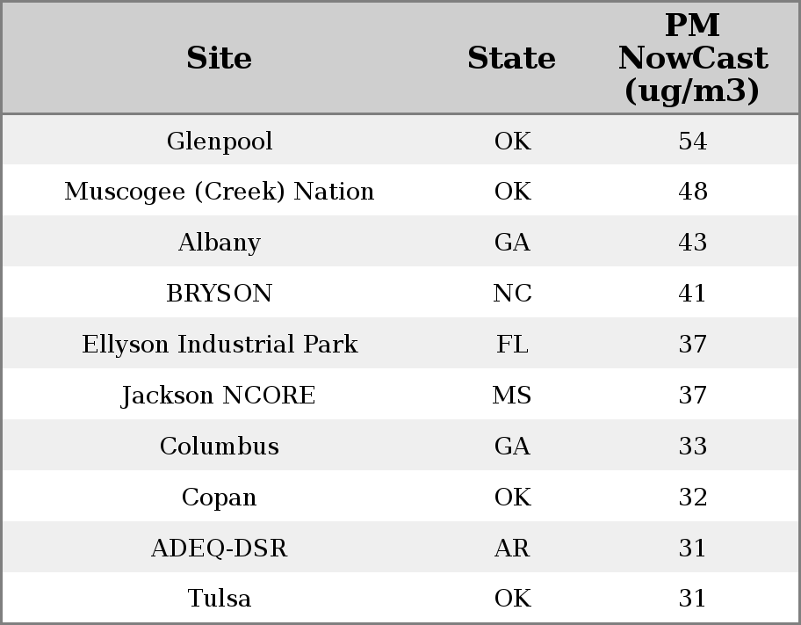The height and width of the screenshot is (625, 801).
Task: Click the State column header
Action: coord(511,58)
